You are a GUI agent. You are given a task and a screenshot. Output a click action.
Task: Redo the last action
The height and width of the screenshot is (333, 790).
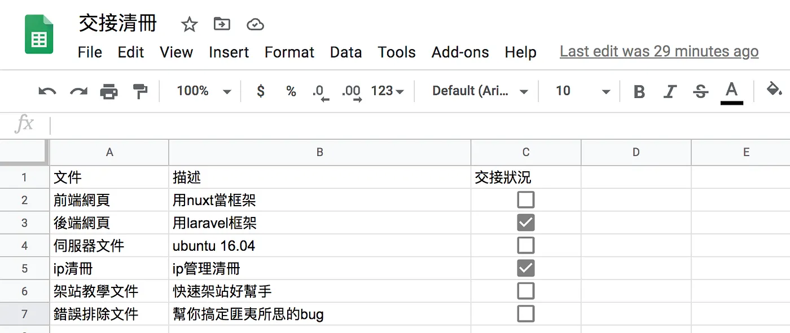click(78, 91)
